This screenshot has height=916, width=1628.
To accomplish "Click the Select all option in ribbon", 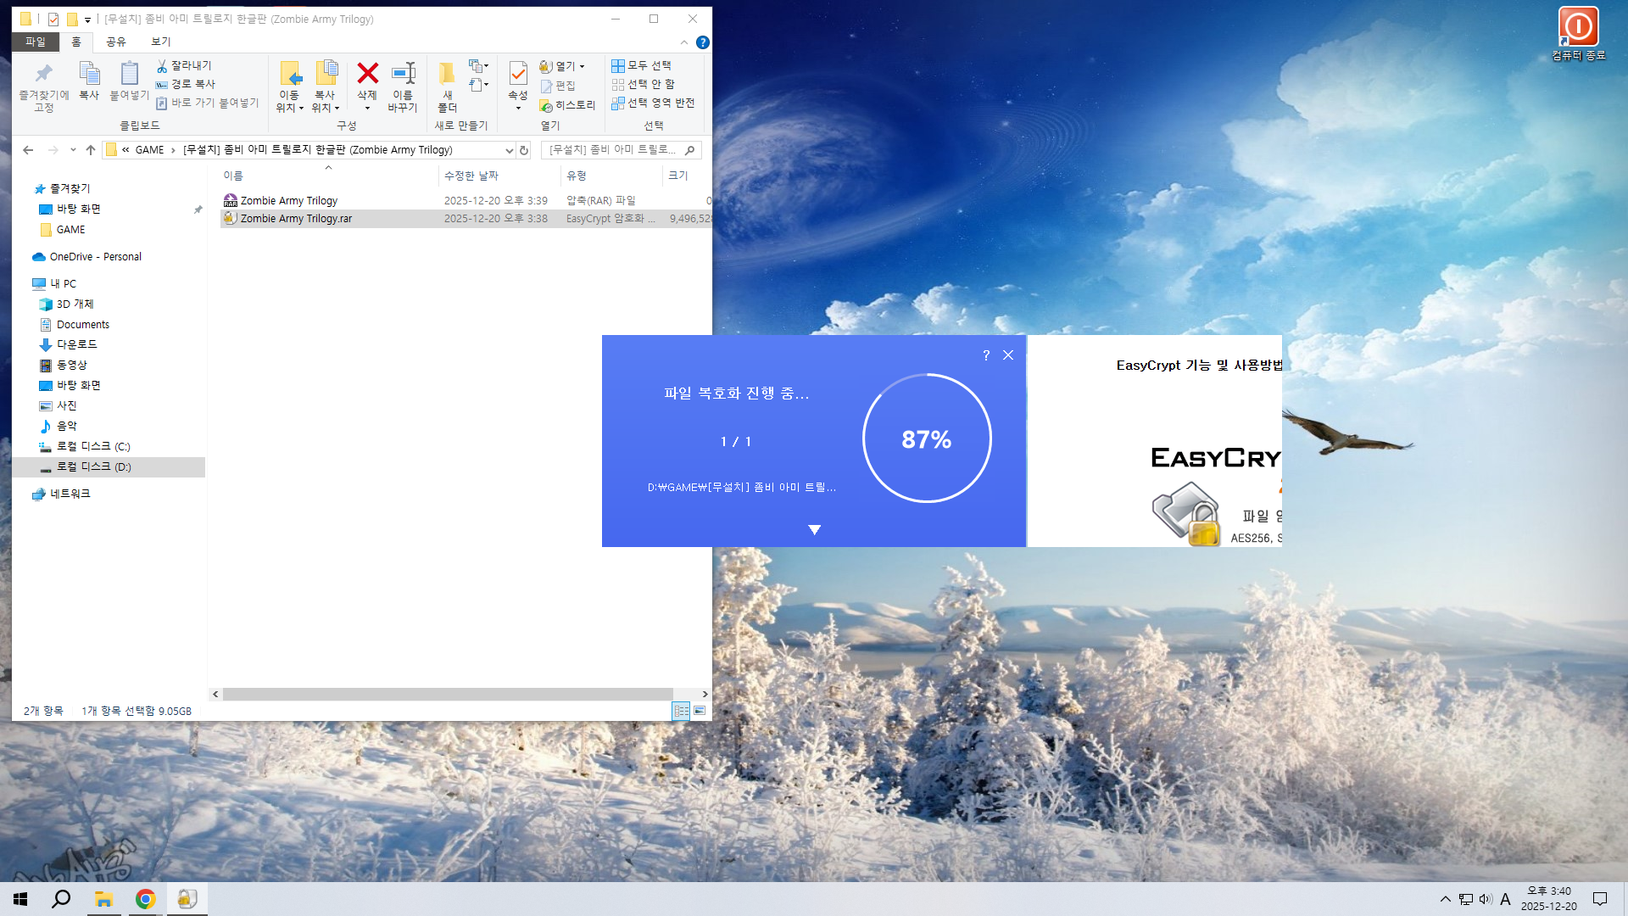I will (x=642, y=65).
